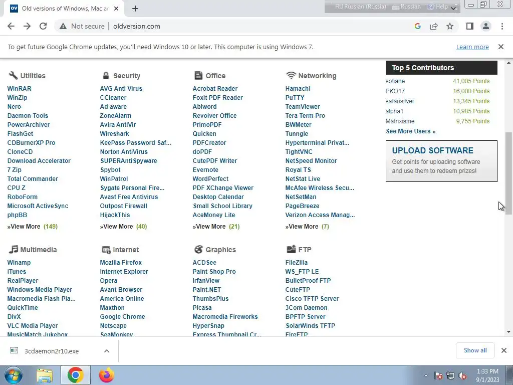513x385 pixels.
Task: Click the Office document icon
Action: coord(198,76)
